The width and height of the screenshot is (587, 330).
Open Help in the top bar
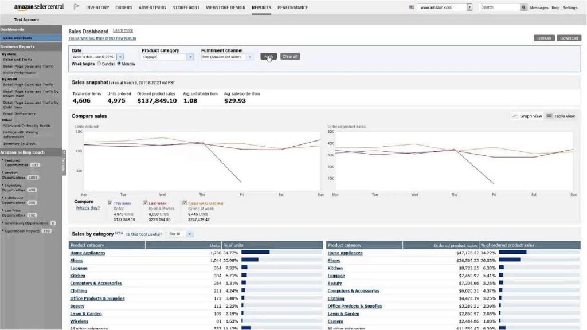(x=555, y=7)
